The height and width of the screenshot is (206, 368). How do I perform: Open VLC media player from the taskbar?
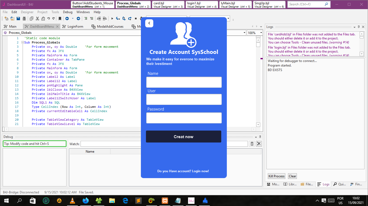click(x=72, y=200)
